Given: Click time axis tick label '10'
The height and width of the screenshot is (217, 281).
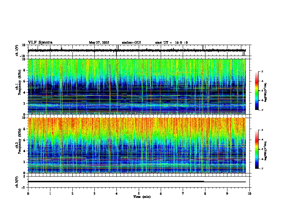Looking at the screenshot, I should (249, 194).
